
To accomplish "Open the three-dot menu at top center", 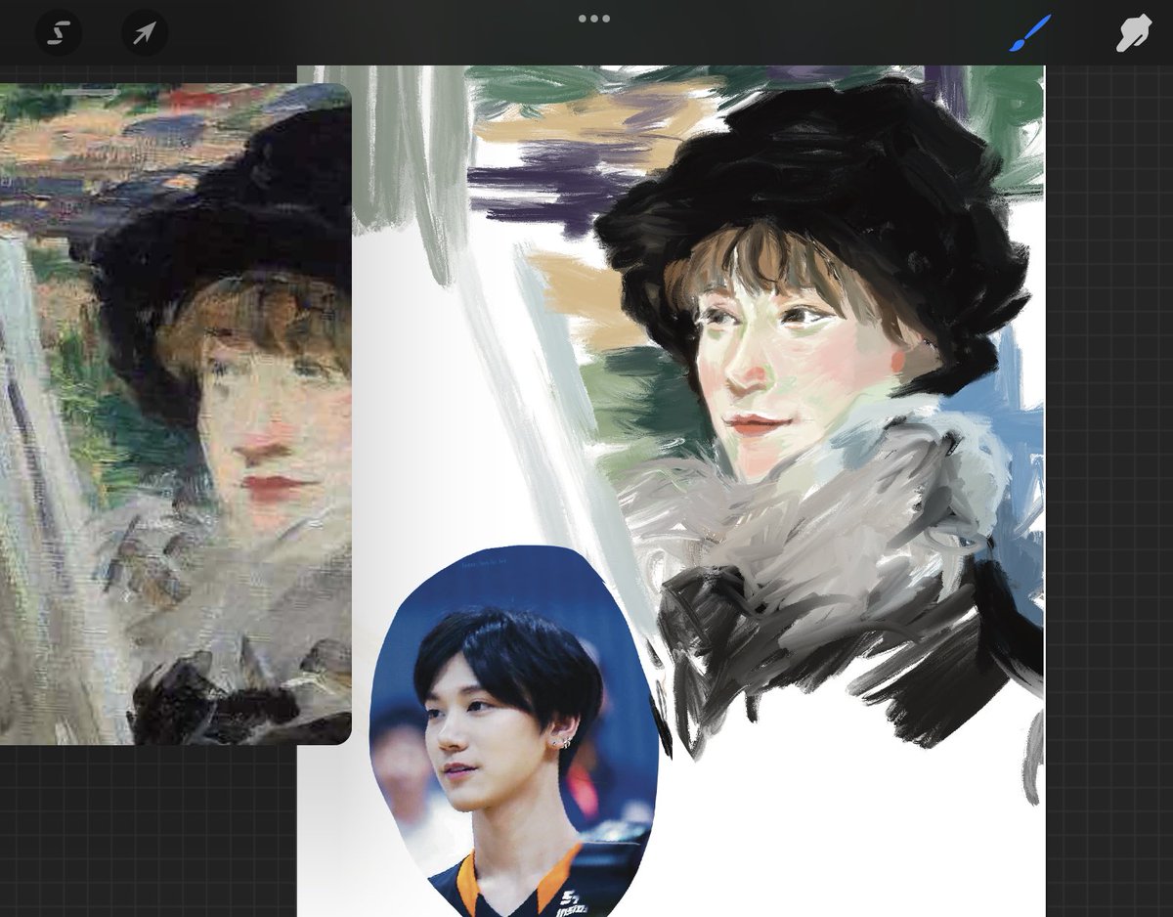I will pos(593,19).
